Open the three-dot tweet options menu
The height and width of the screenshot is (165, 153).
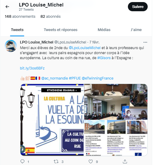[x=145, y=42]
